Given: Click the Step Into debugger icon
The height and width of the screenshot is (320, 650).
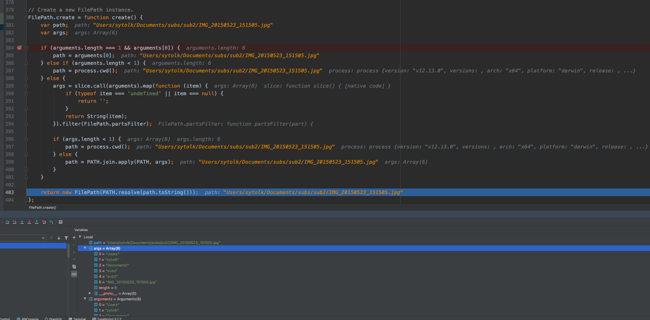Looking at the screenshot, I should [22, 222].
